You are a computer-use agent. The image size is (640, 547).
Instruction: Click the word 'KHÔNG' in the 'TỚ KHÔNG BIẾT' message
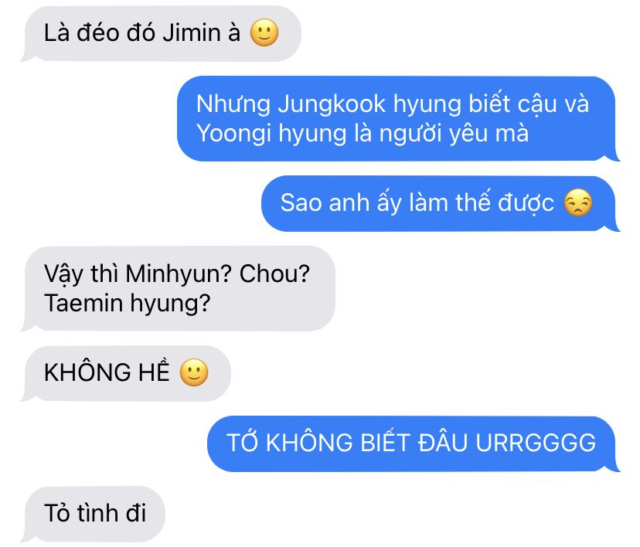[x=309, y=443]
